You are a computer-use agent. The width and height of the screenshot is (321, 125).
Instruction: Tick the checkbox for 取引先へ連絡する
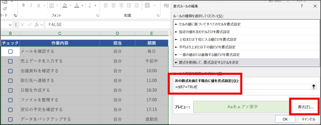11,80
